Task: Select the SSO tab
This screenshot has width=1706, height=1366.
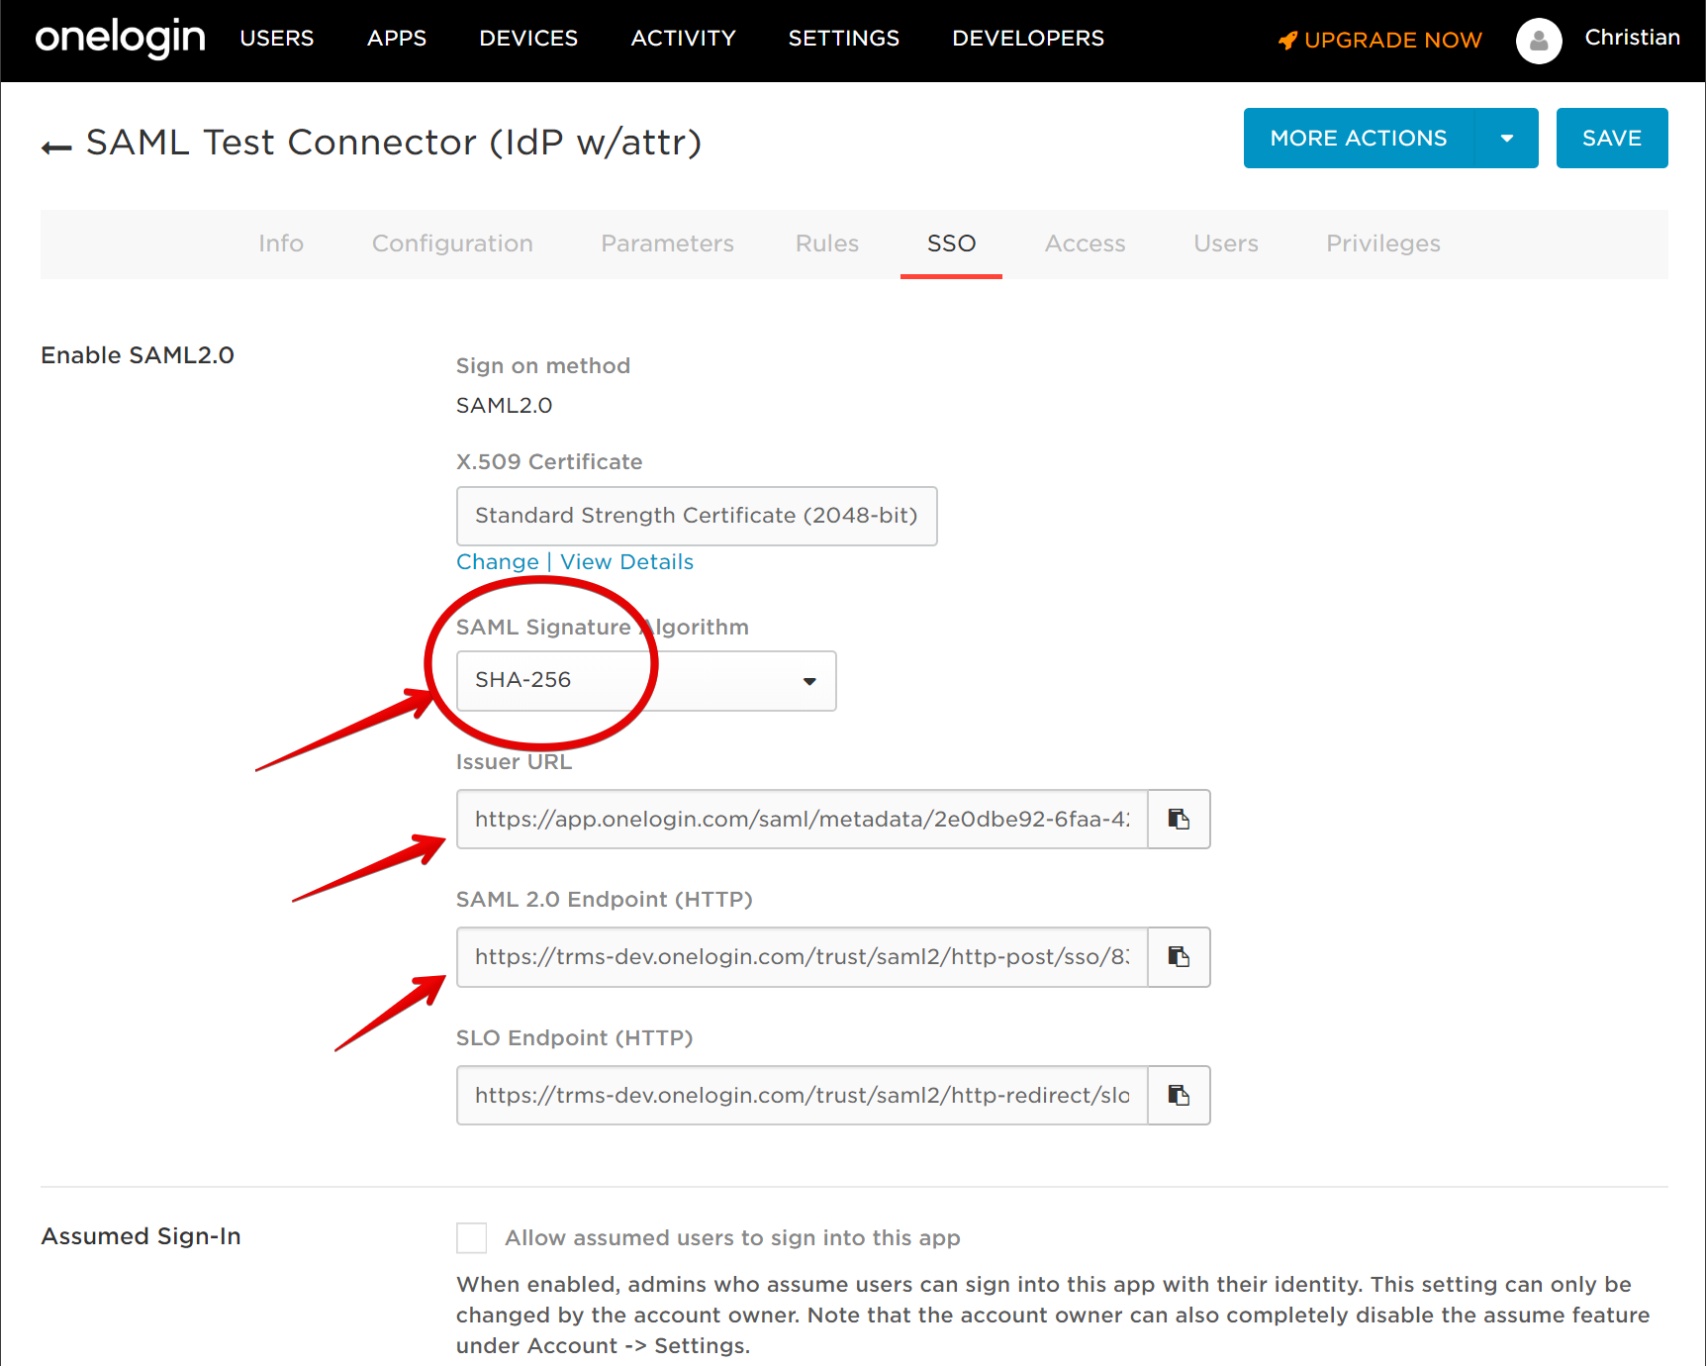Action: point(951,244)
